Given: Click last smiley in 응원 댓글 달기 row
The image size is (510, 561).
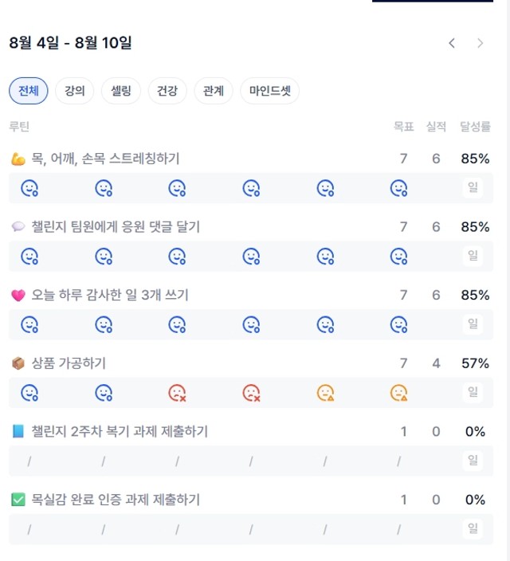Looking at the screenshot, I should coord(398,257).
